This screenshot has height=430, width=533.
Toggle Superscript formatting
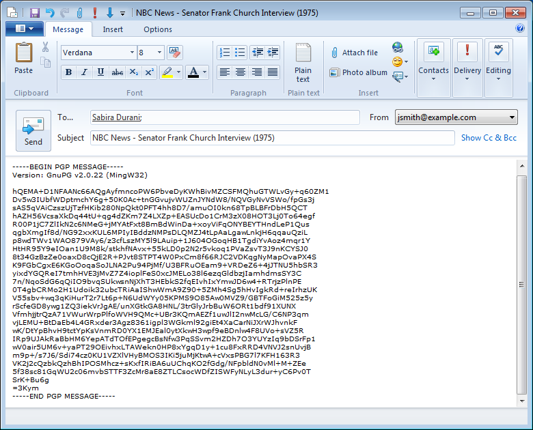point(149,72)
